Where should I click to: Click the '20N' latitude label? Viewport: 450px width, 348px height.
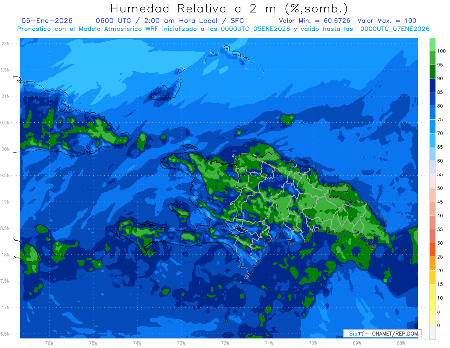(x=6, y=149)
